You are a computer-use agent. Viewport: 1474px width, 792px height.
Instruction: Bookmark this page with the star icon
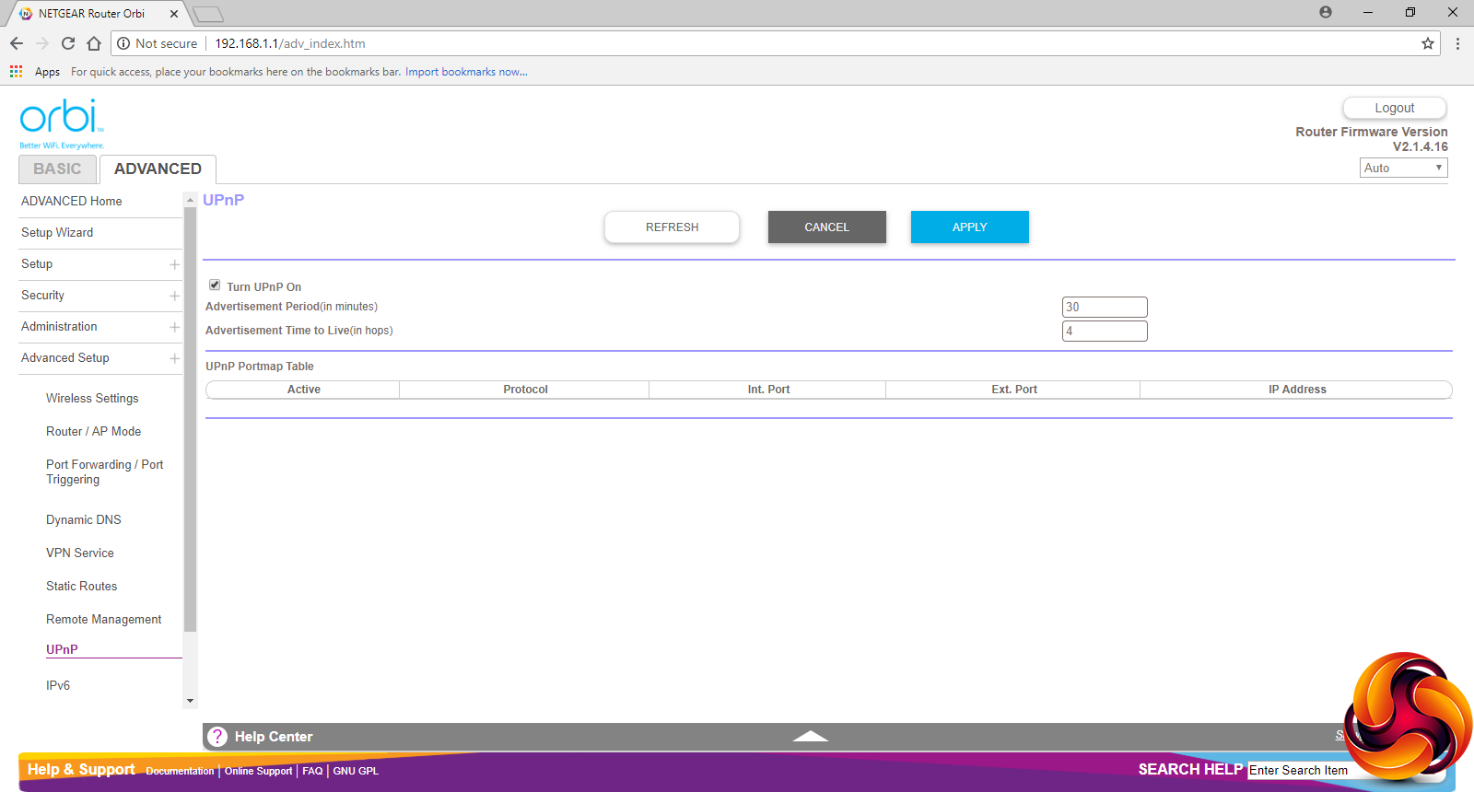point(1428,43)
